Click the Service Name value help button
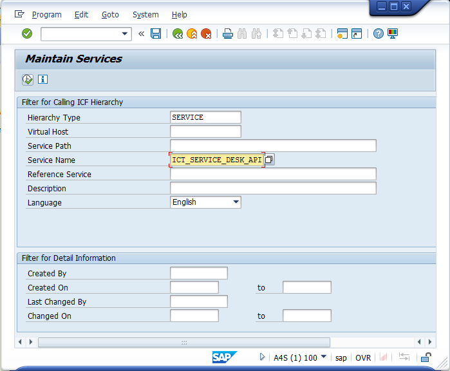 270,159
